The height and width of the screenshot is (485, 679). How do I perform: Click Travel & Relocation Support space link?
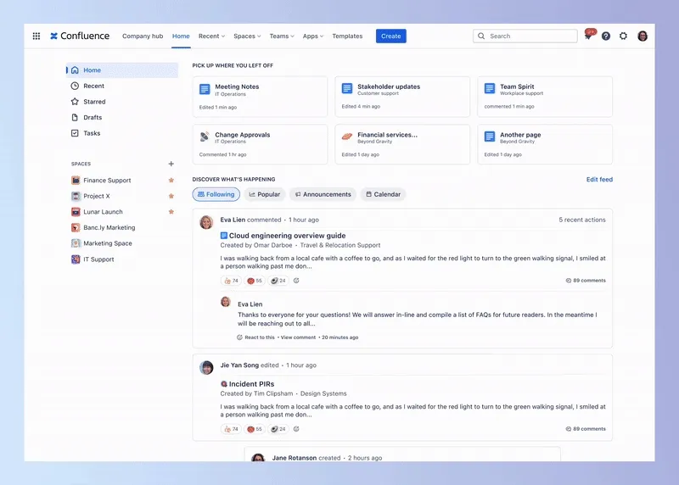(340, 245)
